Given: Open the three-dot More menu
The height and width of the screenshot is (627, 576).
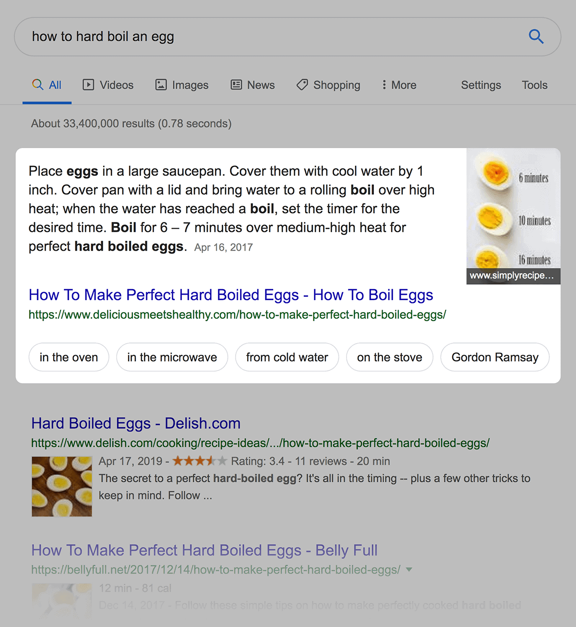Looking at the screenshot, I should (x=399, y=85).
